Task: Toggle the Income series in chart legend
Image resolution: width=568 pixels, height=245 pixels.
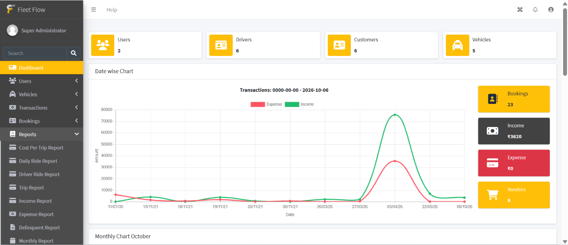Action: point(300,104)
